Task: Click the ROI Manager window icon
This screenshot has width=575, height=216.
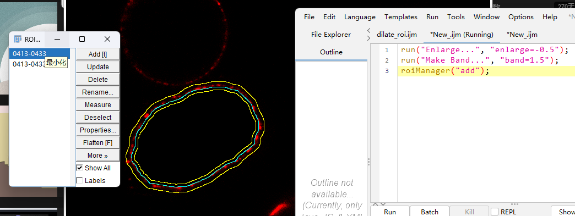Action: [18, 39]
